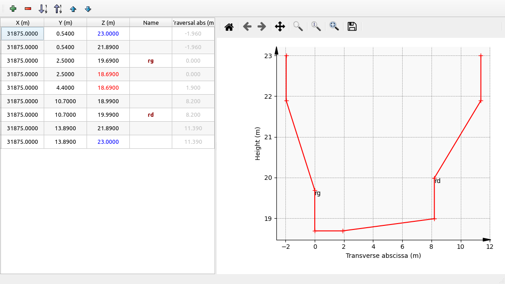The image size is (505, 284).
Task: Move selected row down with blue arrow
Action: coord(88,9)
